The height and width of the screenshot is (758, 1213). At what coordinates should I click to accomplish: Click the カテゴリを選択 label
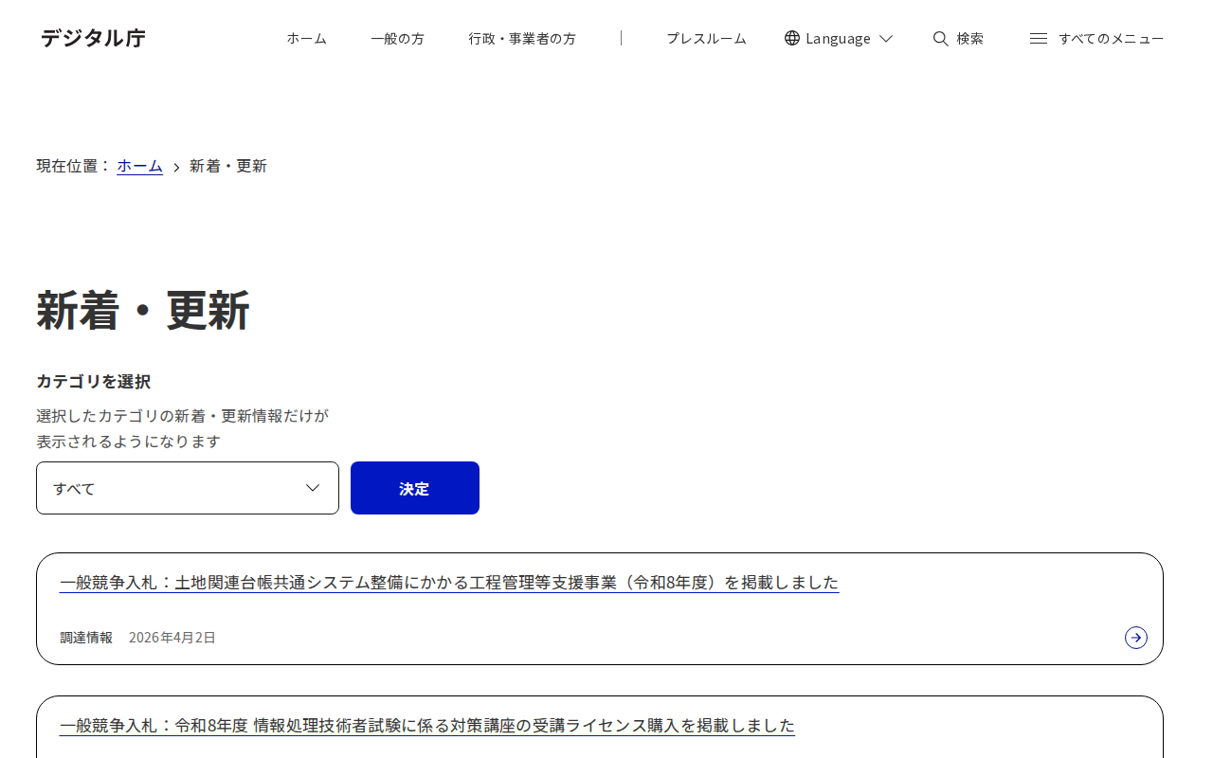(94, 382)
